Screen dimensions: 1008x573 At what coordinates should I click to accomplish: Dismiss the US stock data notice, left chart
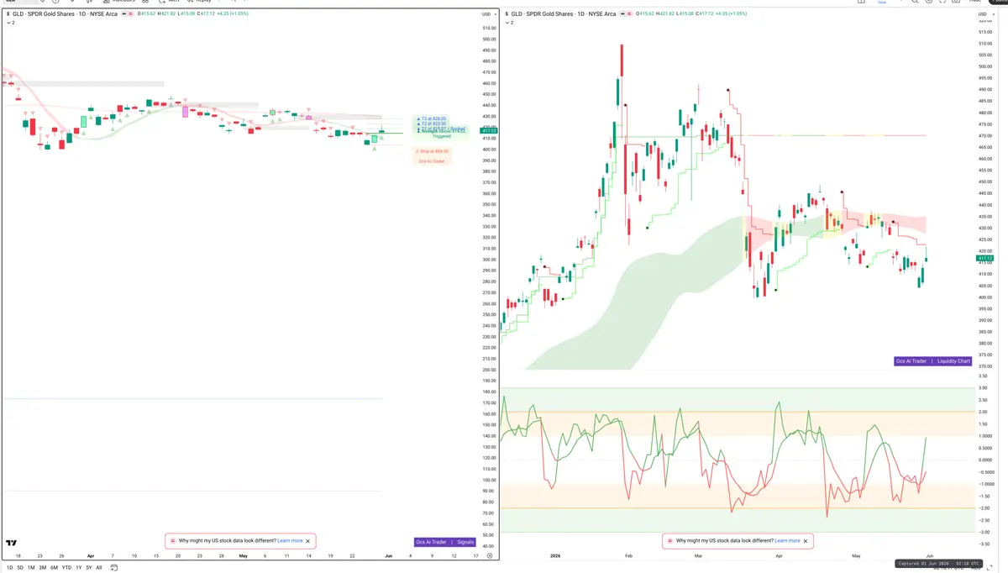307,541
